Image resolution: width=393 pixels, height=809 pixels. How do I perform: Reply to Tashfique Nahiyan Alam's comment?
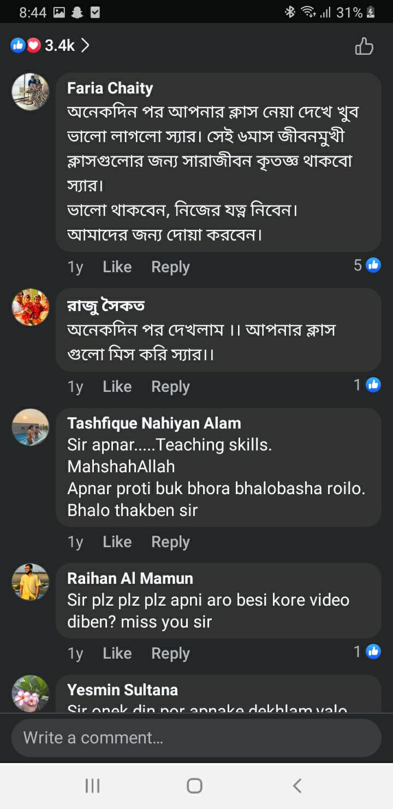(170, 542)
